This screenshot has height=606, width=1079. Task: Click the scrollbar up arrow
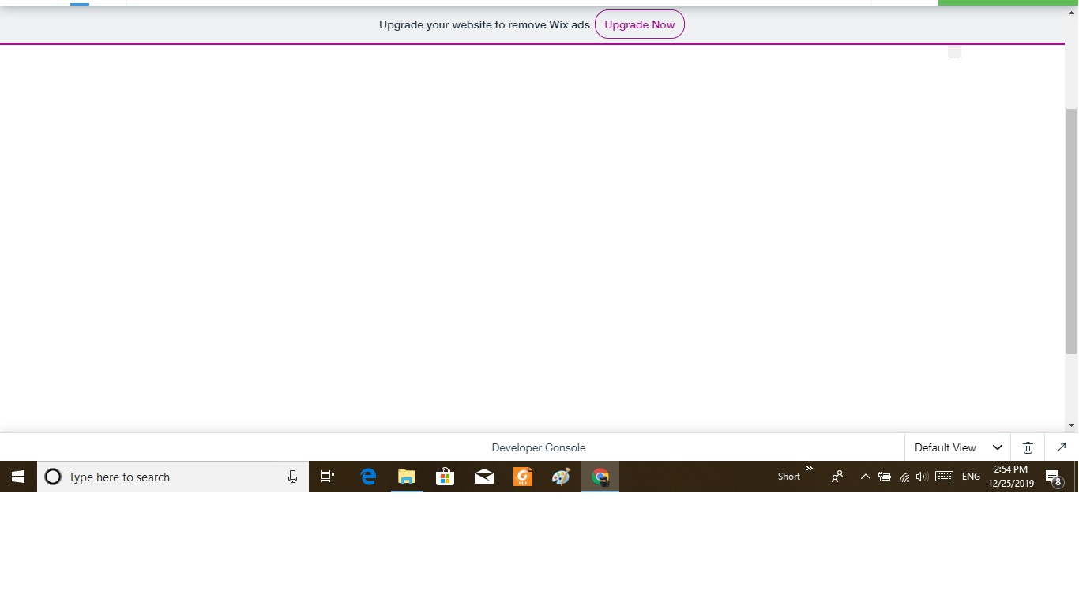click(1072, 13)
